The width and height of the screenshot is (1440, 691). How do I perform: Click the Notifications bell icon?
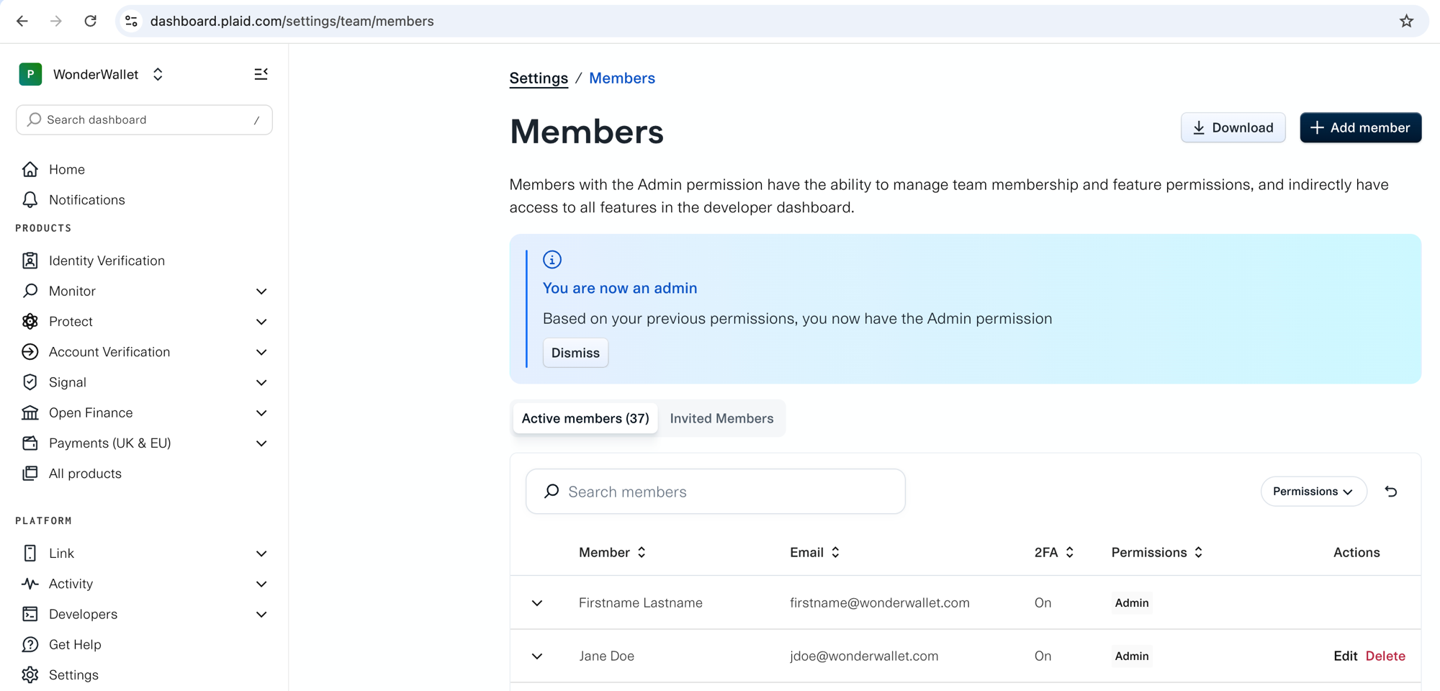tap(30, 199)
